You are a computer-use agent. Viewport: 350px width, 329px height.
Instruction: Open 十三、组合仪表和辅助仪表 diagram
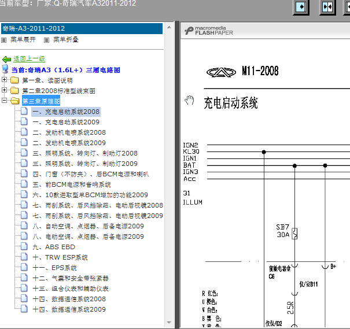tap(71, 289)
